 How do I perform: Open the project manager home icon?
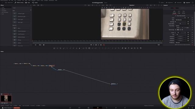[189, 108]
